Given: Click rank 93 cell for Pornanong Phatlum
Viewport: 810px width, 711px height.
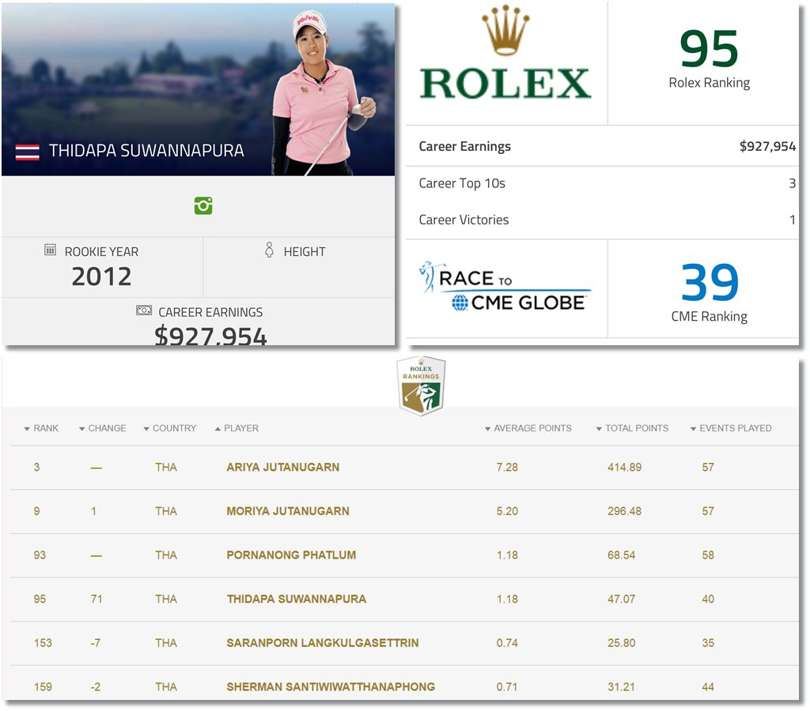Looking at the screenshot, I should pyautogui.click(x=40, y=555).
